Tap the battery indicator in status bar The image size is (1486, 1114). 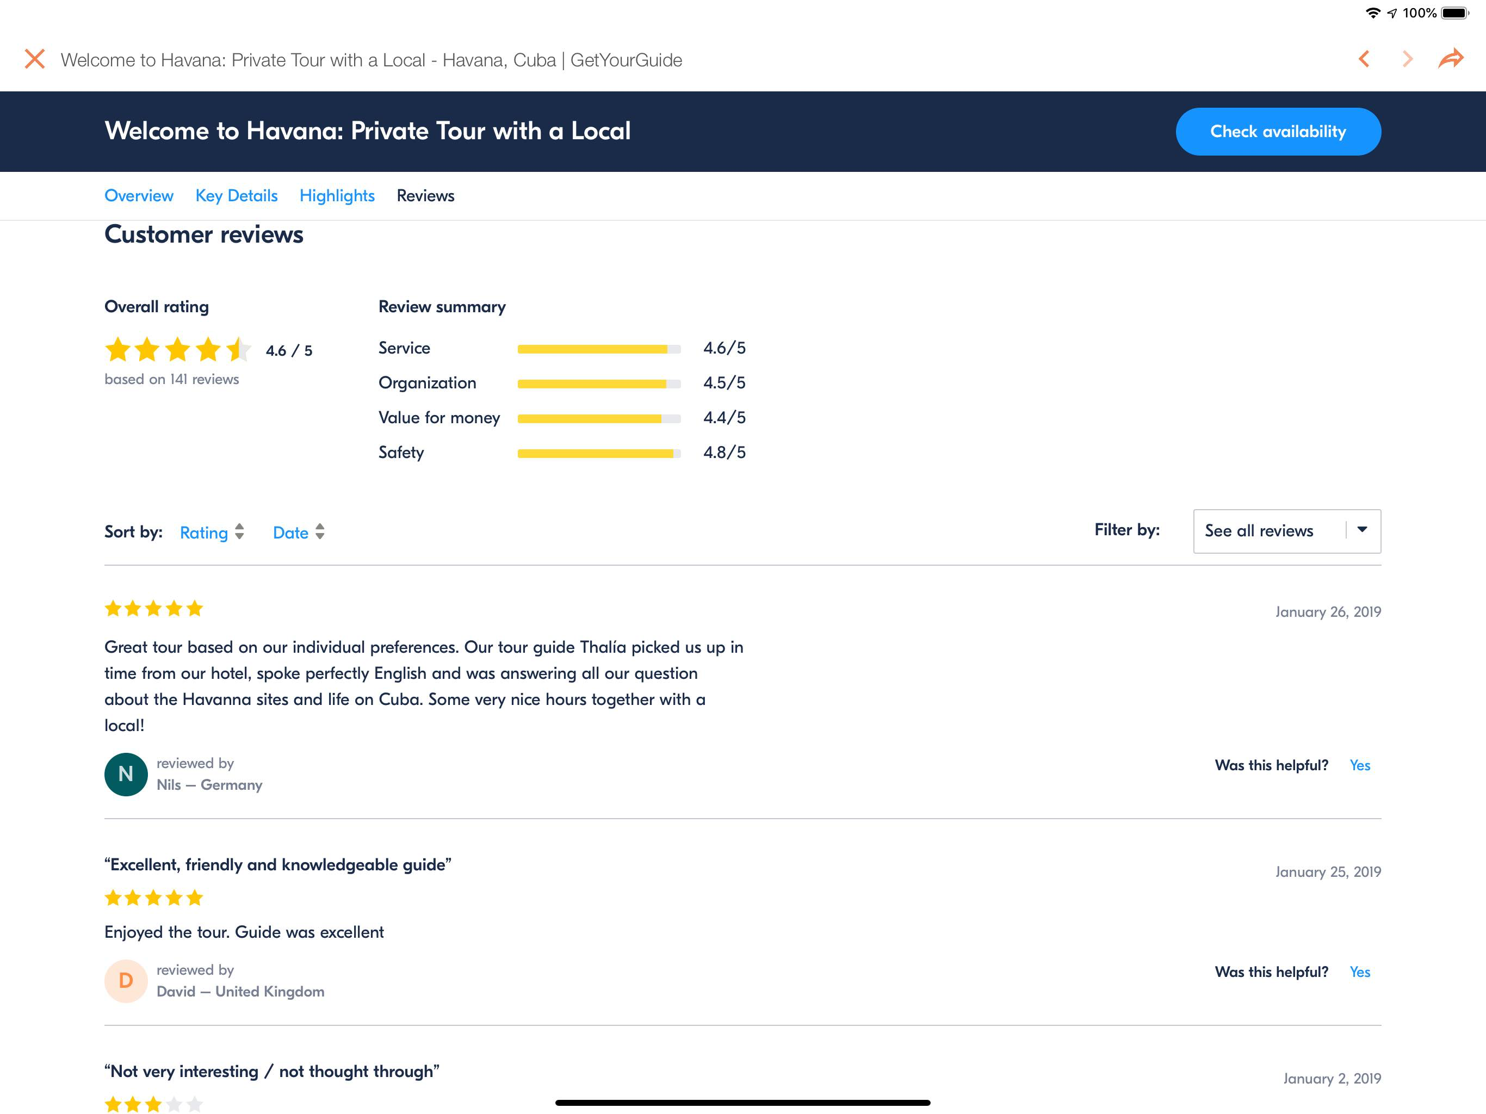(x=1455, y=13)
